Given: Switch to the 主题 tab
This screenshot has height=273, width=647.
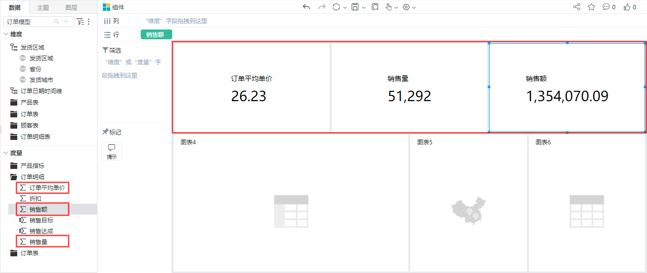Looking at the screenshot, I should (x=43, y=7).
